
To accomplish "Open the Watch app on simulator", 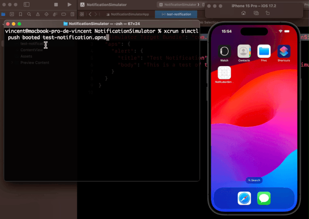I will pyautogui.click(x=224, y=51).
